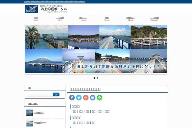Image resolution: width=192 pixels, height=128 pixels.
Task: Click the blue search button
Action: 56,94
